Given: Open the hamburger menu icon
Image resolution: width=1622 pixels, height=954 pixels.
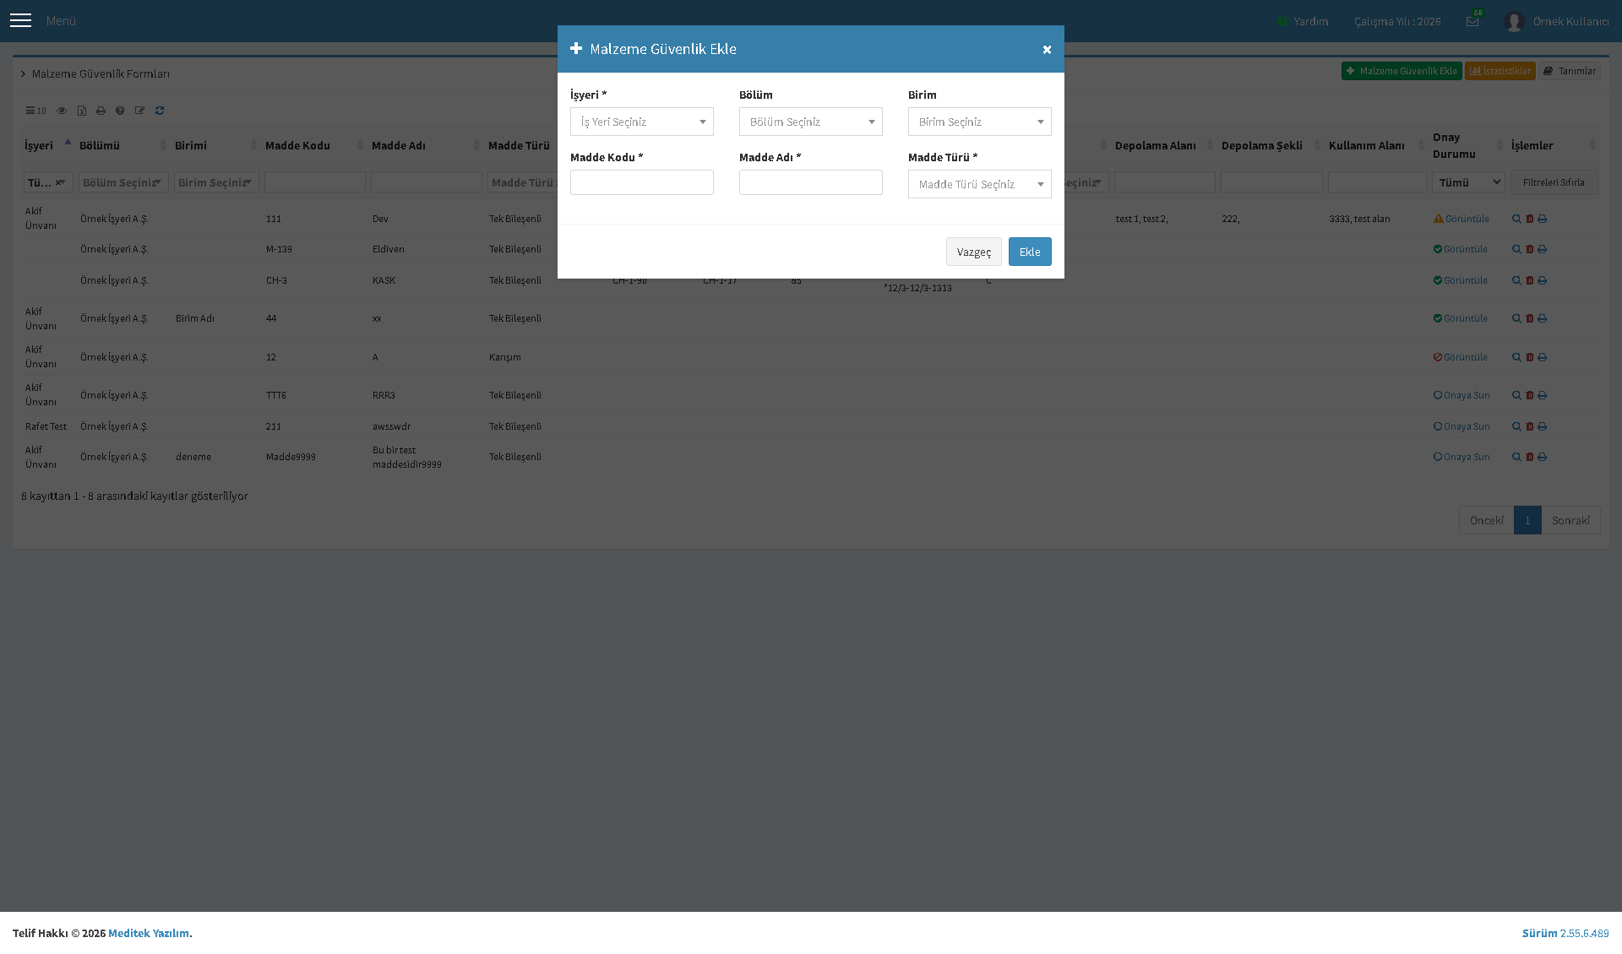Looking at the screenshot, I should point(20,20).
